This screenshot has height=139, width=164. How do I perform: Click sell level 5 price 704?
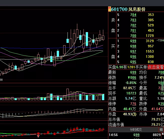pos(133,15)
